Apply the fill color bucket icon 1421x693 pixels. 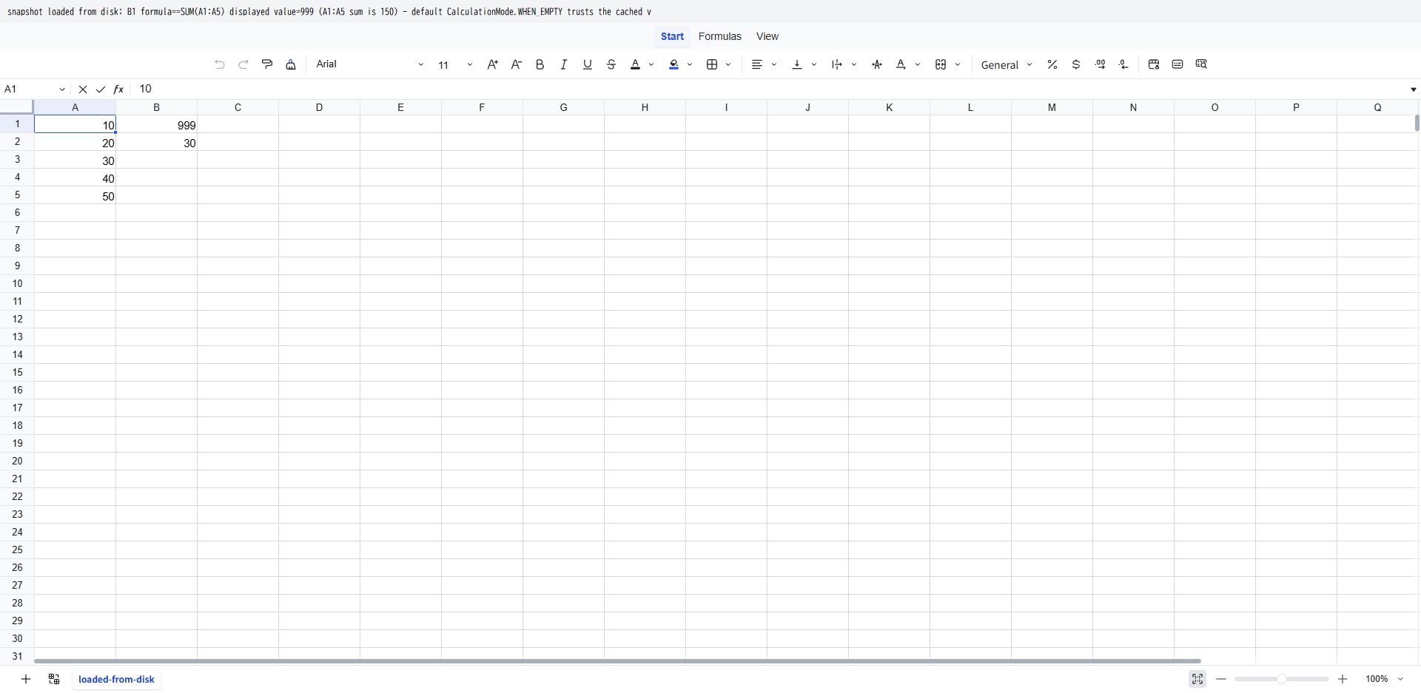tap(673, 64)
